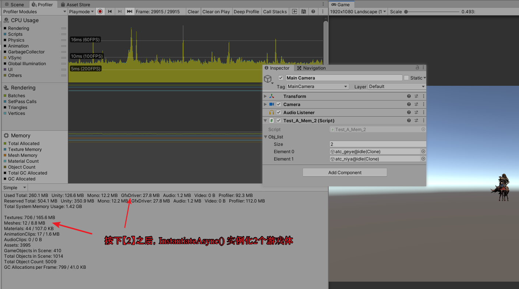Click the Audio Listener headphone icon

(271, 112)
